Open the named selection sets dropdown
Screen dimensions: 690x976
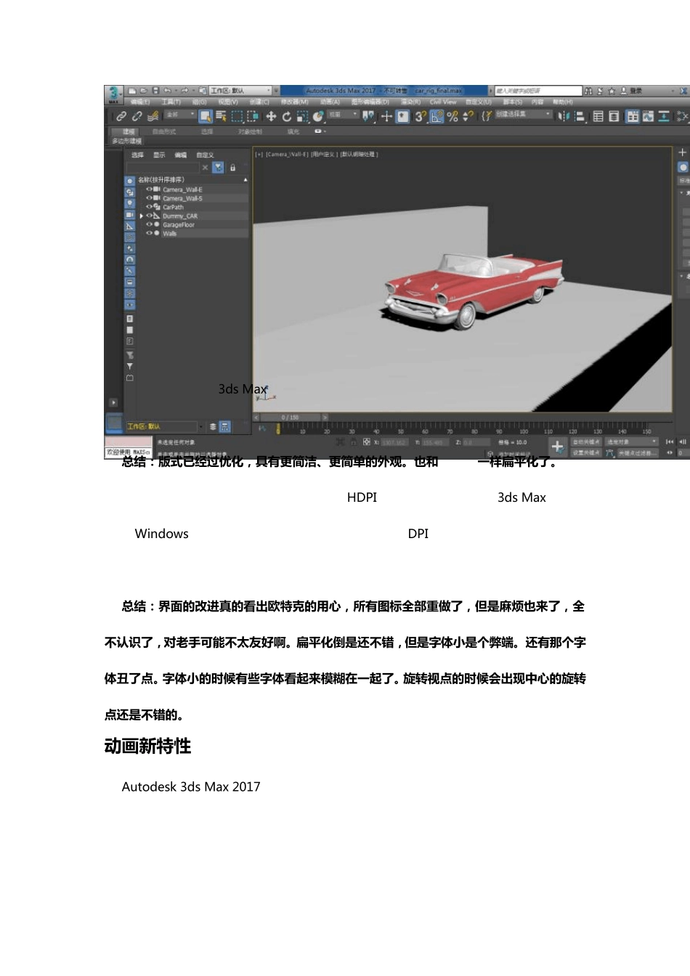pyautogui.click(x=524, y=115)
